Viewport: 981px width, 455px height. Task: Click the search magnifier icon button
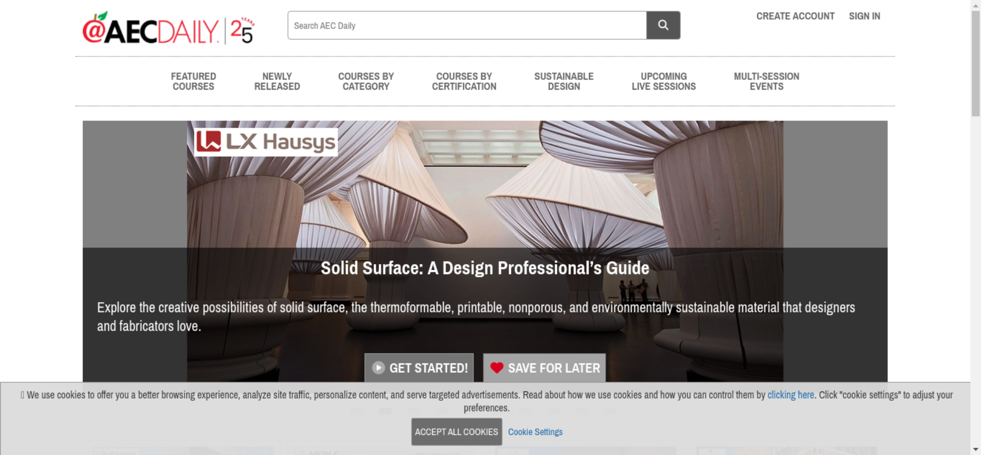[x=663, y=25]
